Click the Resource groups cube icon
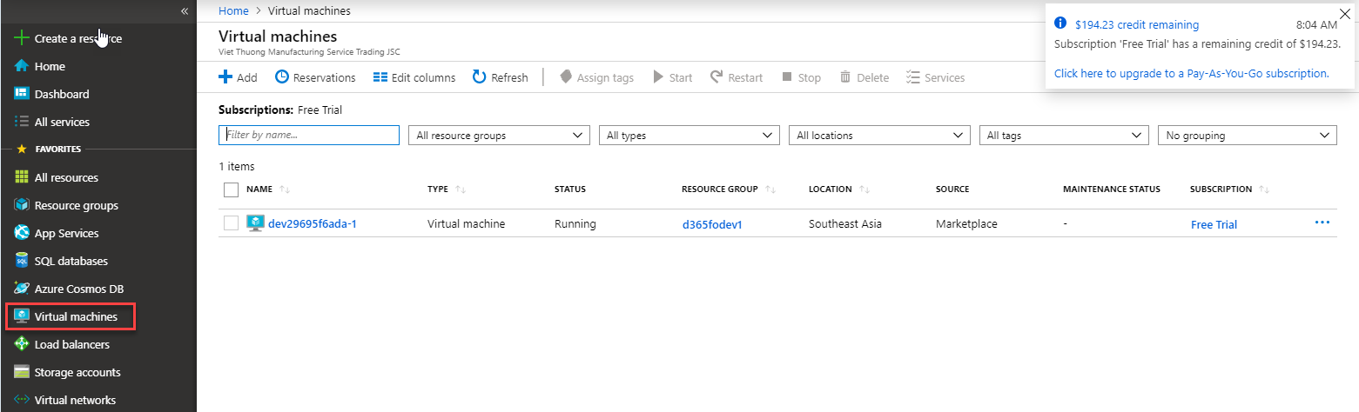 point(23,205)
